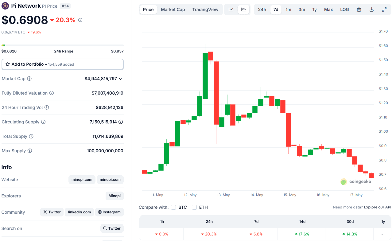Click #34 rank badge

65,6
